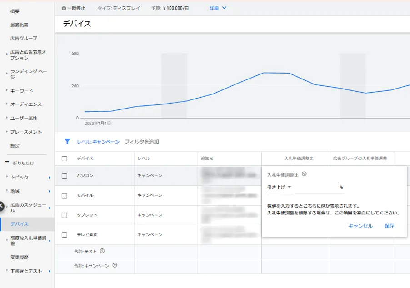Screen dimensions: 410x288
Task: Check the タブレット row checkbox
Action: click(65, 215)
